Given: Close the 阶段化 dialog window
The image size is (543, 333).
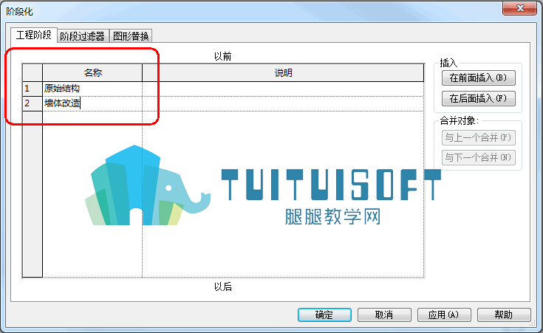Looking at the screenshot, I should click(520, 8).
